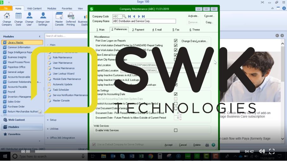This screenshot has width=287, height=161.
Task: Open Outlook from the taskbar
Action: click(113, 156)
